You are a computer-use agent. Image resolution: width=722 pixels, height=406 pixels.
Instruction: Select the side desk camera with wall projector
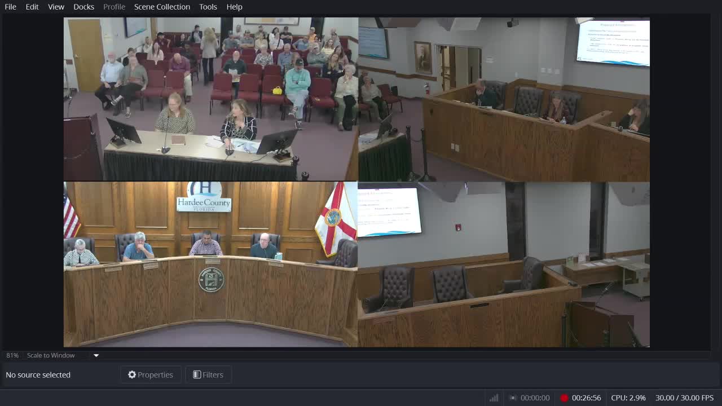pos(504,99)
